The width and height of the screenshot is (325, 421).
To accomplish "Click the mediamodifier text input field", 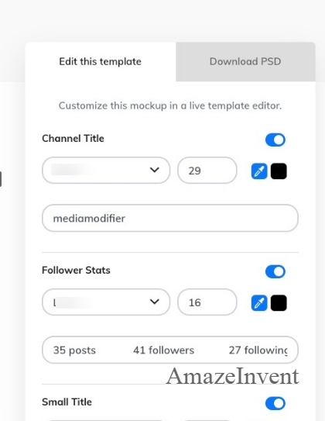I will (x=170, y=218).
